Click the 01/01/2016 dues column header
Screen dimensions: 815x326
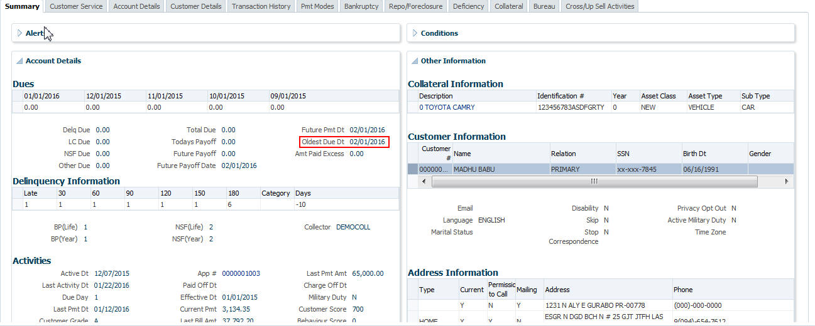tap(41, 96)
